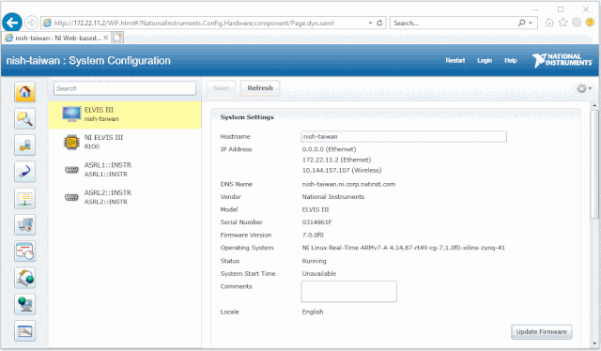Open the globe and monitor remote icon

[25, 304]
